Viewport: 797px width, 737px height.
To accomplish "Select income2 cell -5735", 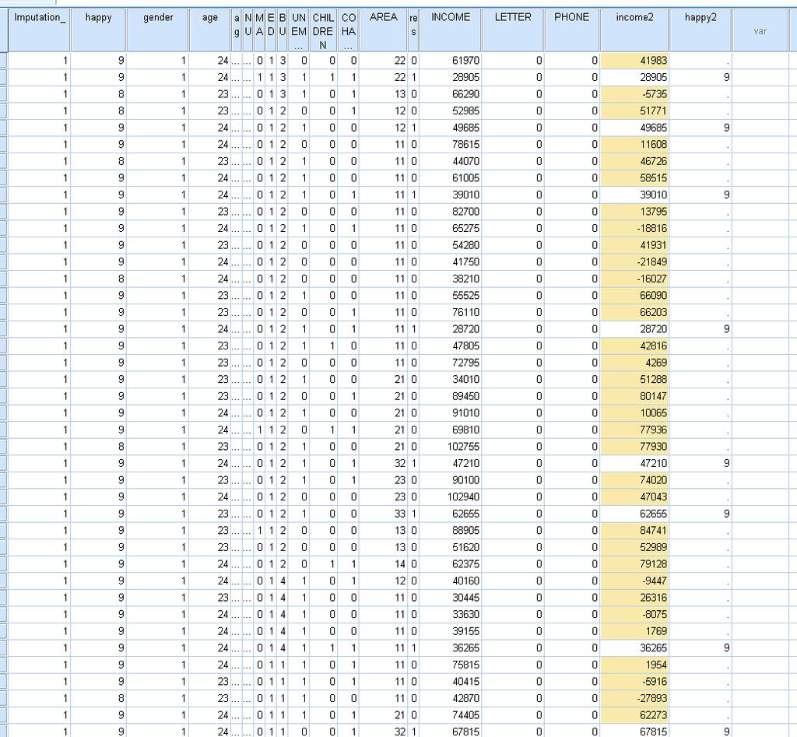I will coord(634,94).
